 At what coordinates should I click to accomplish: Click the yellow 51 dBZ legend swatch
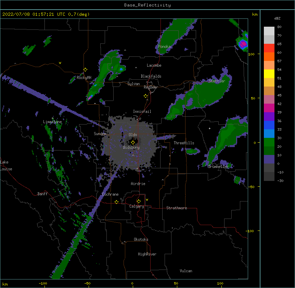(x=269, y=74)
